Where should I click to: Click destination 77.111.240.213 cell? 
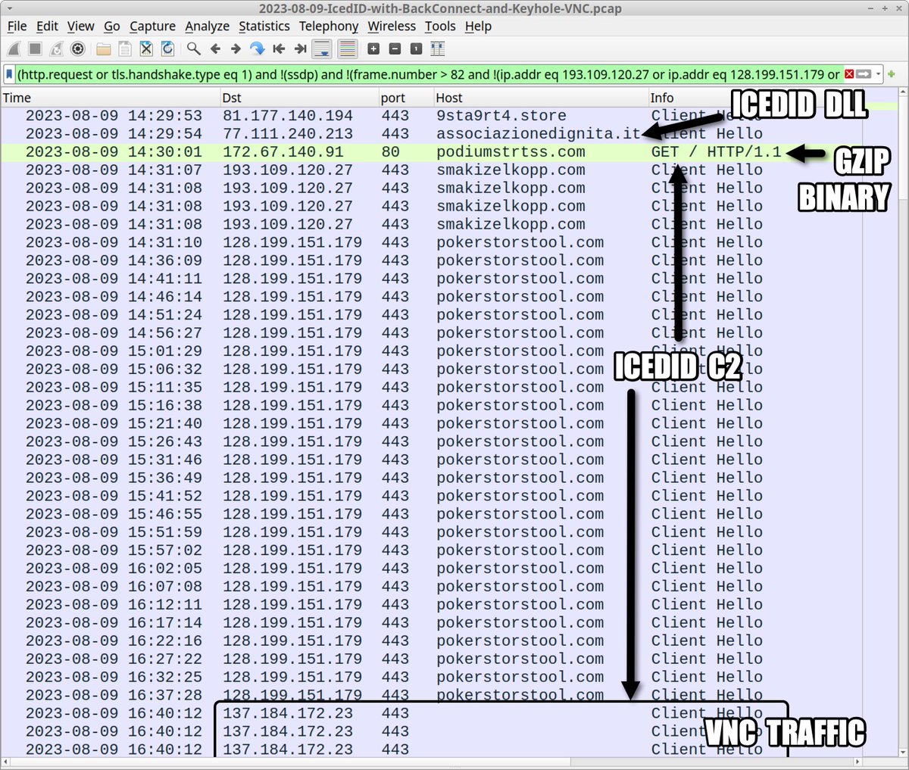coord(288,134)
